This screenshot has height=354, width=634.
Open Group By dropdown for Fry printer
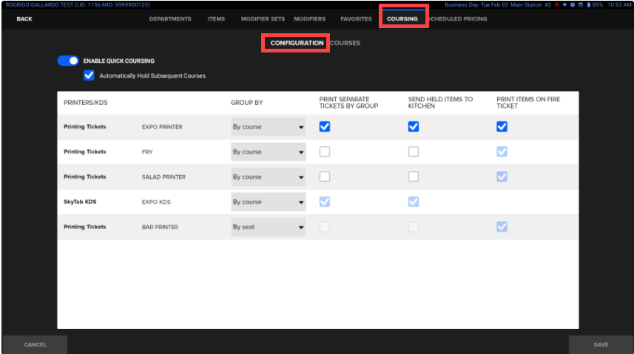coord(268,152)
